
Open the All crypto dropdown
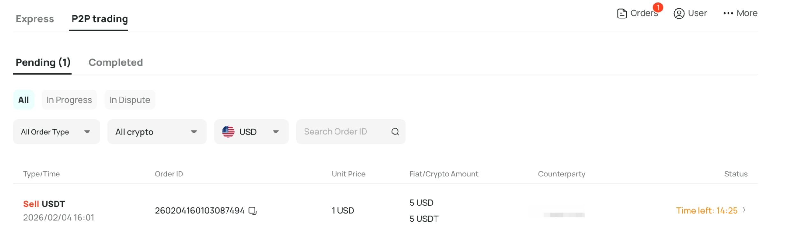(157, 132)
